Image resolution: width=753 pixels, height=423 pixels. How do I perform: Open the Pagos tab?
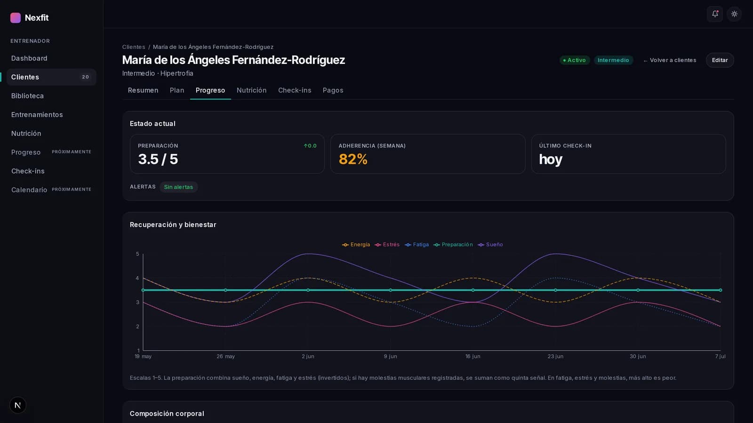(x=333, y=90)
